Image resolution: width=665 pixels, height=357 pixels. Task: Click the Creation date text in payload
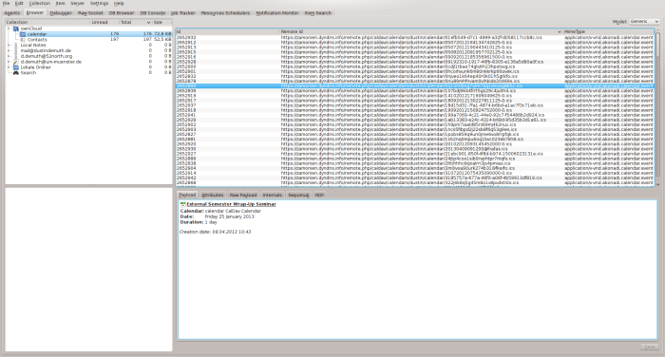[x=215, y=232]
